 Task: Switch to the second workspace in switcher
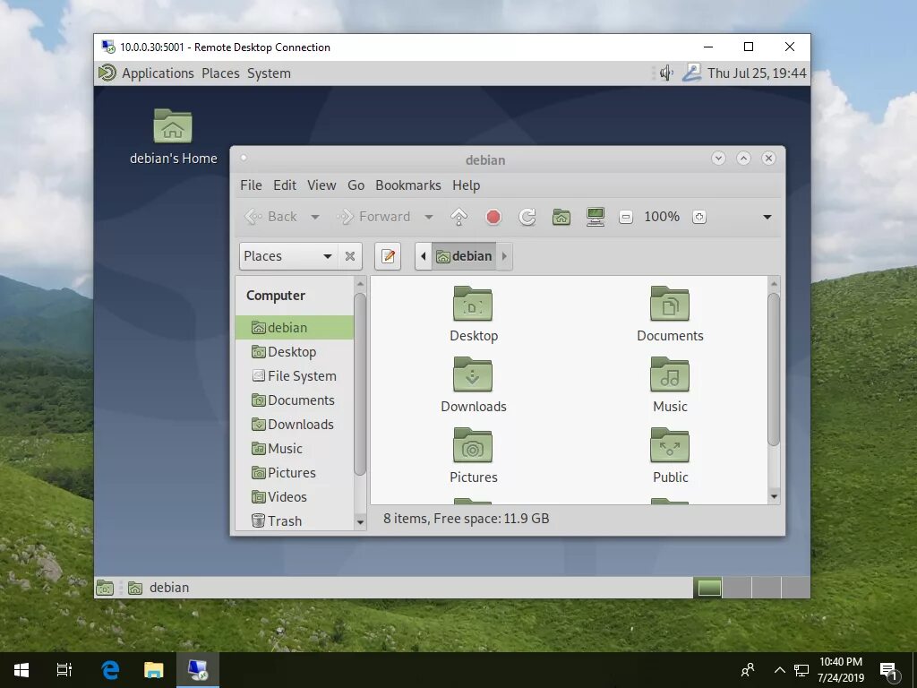pyautogui.click(x=737, y=588)
